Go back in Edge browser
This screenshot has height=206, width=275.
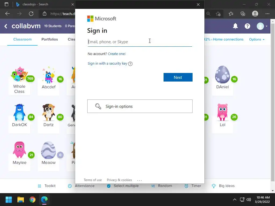point(8,14)
